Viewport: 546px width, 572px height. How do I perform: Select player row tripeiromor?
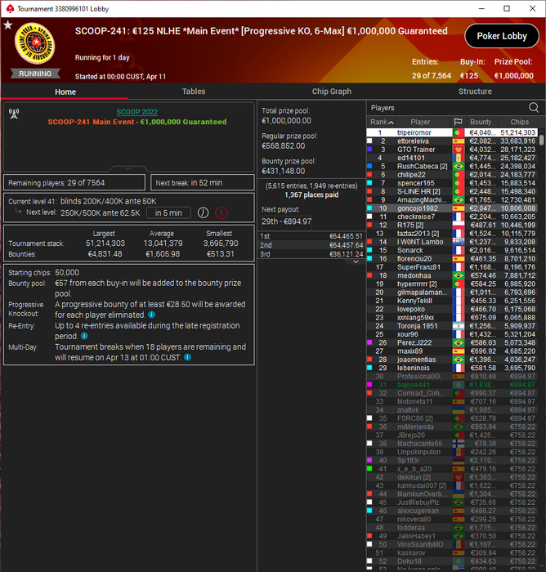click(x=452, y=132)
